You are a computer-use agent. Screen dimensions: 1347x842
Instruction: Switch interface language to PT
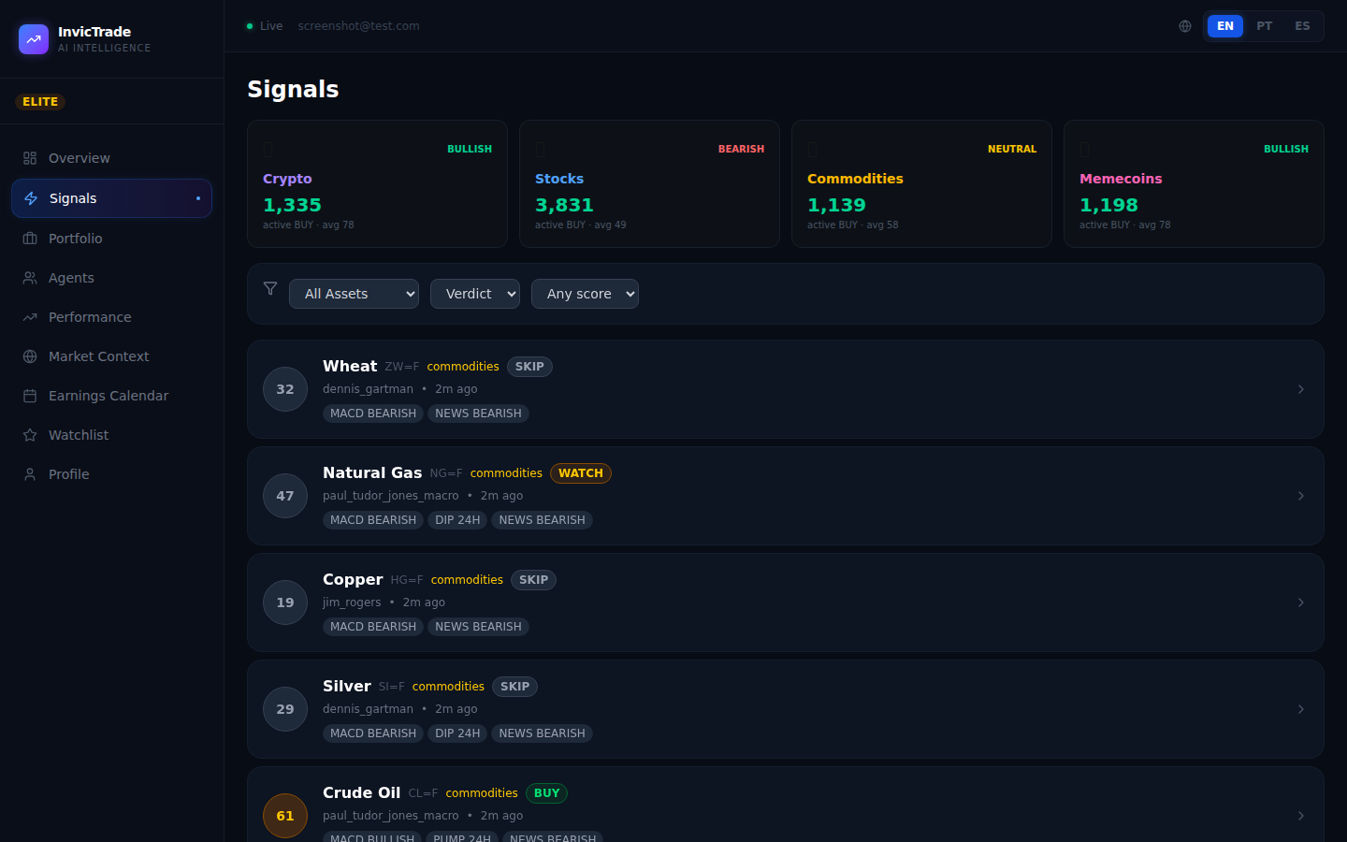1264,25
